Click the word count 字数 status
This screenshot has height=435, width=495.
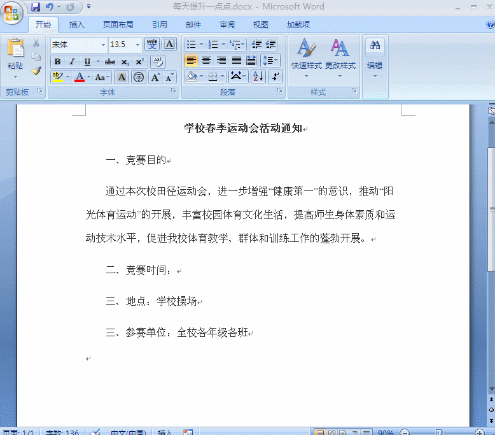[x=62, y=432]
